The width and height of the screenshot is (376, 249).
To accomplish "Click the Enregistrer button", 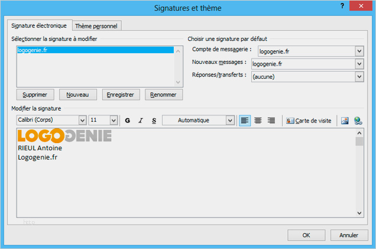I will pos(121,95).
